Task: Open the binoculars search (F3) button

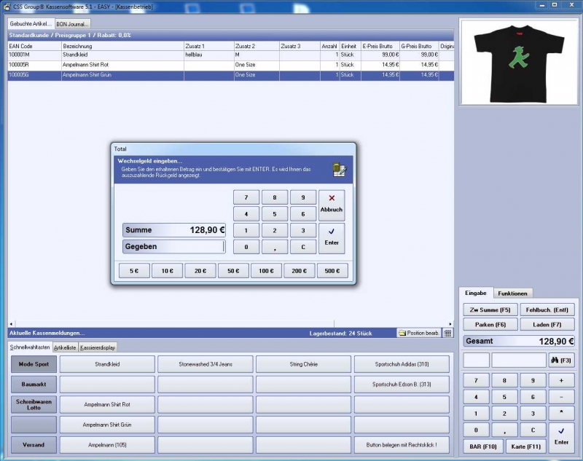Action: click(561, 360)
